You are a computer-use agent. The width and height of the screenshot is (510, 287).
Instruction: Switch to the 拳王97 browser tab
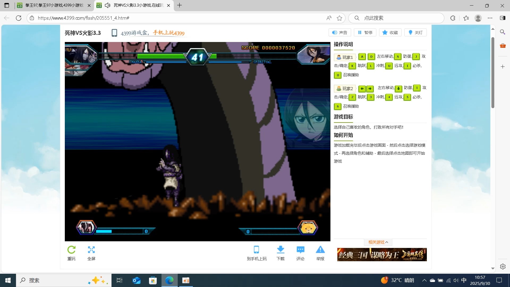pos(54,5)
